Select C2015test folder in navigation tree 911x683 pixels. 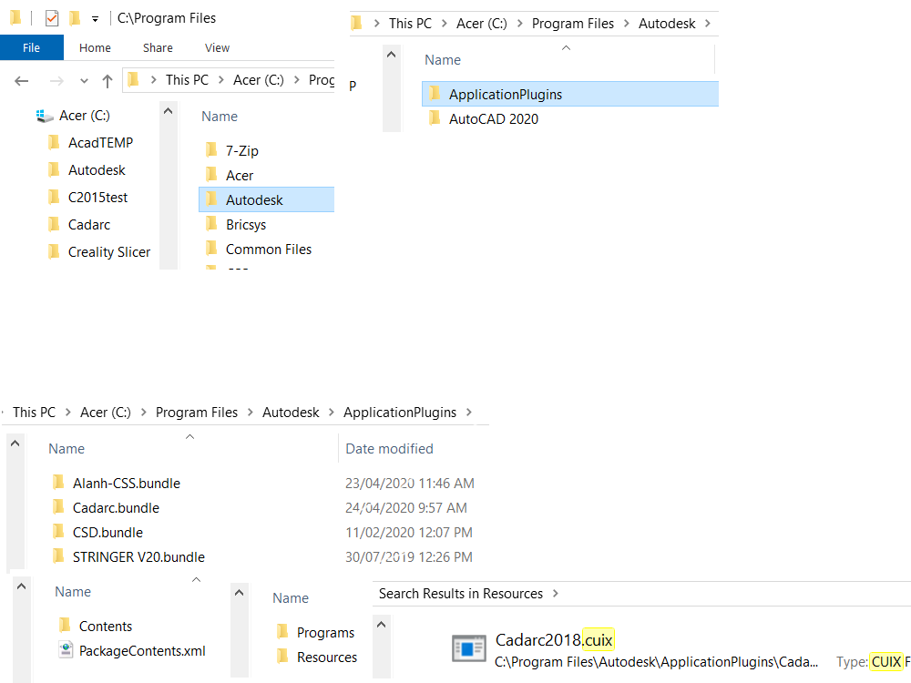[97, 197]
